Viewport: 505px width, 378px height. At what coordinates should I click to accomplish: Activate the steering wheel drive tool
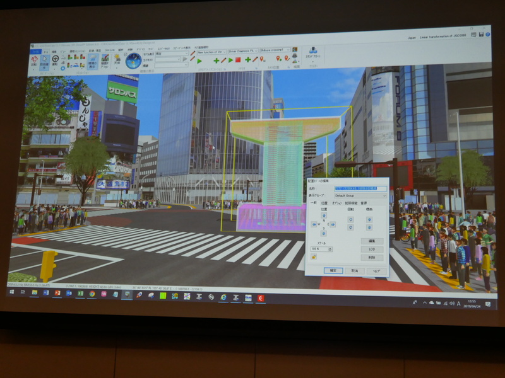pyautogui.click(x=55, y=60)
